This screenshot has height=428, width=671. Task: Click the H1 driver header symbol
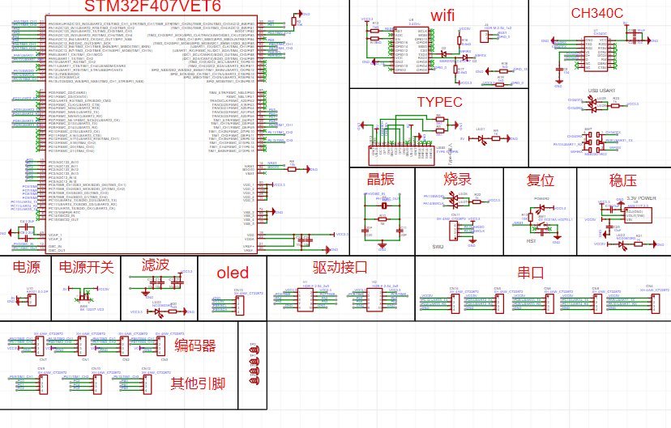pos(306,299)
